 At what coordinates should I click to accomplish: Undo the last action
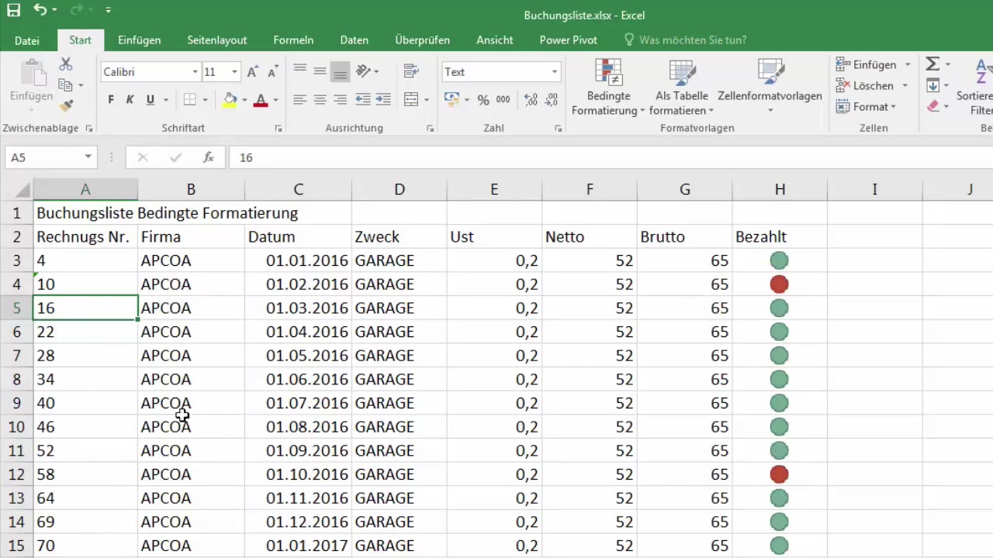click(x=40, y=11)
